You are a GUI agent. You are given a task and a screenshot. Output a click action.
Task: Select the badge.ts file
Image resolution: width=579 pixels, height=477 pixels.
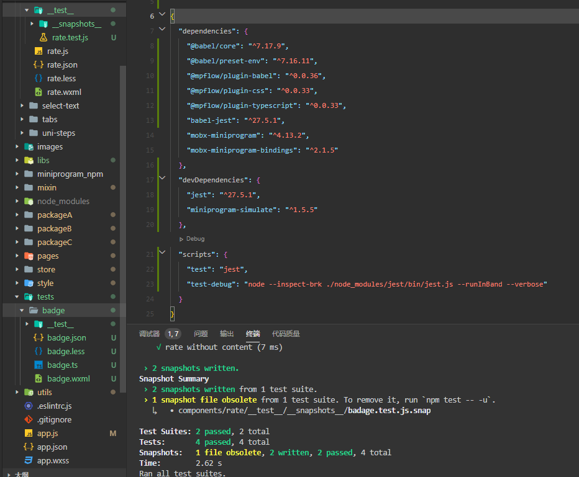(x=62, y=365)
